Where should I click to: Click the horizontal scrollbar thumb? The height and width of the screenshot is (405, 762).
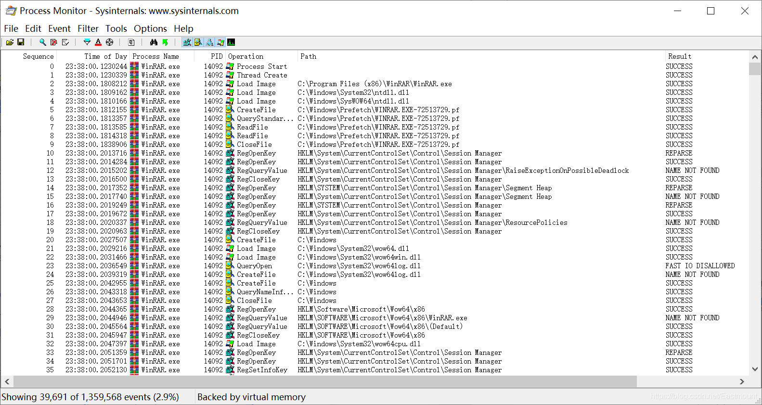coord(325,381)
